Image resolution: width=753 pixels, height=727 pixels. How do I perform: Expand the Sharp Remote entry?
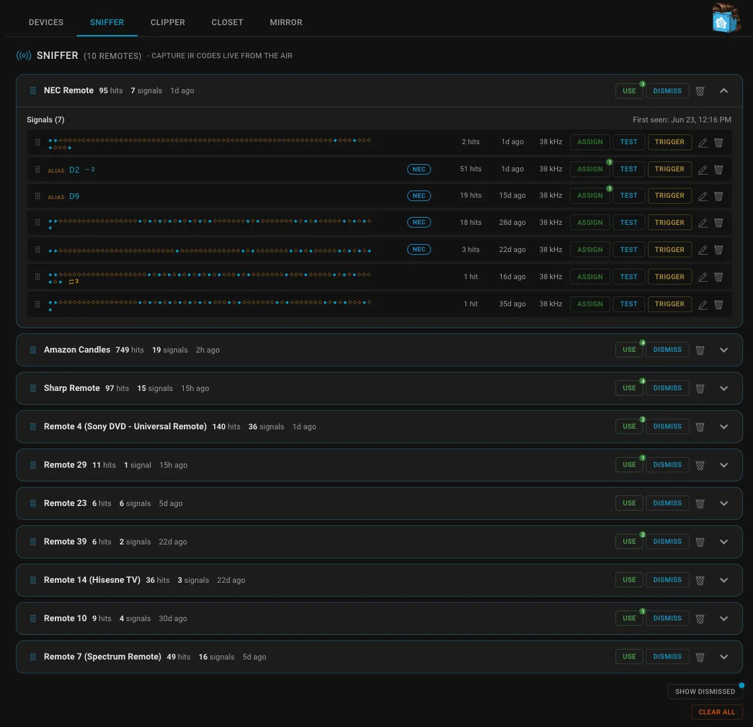tap(724, 388)
